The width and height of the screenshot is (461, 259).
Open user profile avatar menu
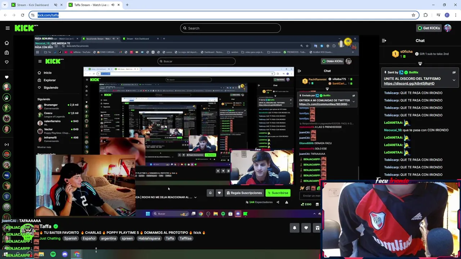tap(448, 28)
